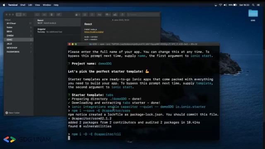265x149 pixels.
Task: Click the share icon in Notes
Action: (x=122, y=15)
